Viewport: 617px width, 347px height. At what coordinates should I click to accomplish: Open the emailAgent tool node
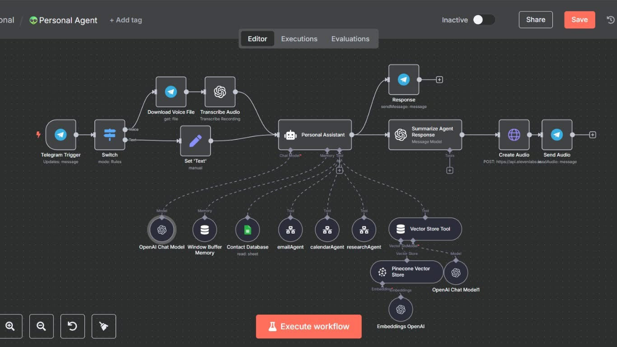(x=290, y=230)
